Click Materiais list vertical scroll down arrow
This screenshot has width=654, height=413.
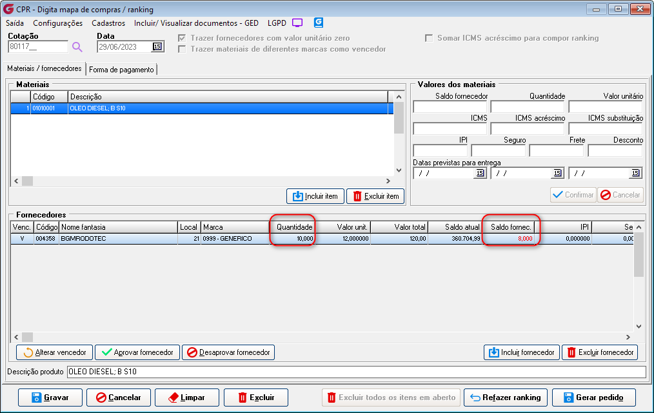(399, 170)
